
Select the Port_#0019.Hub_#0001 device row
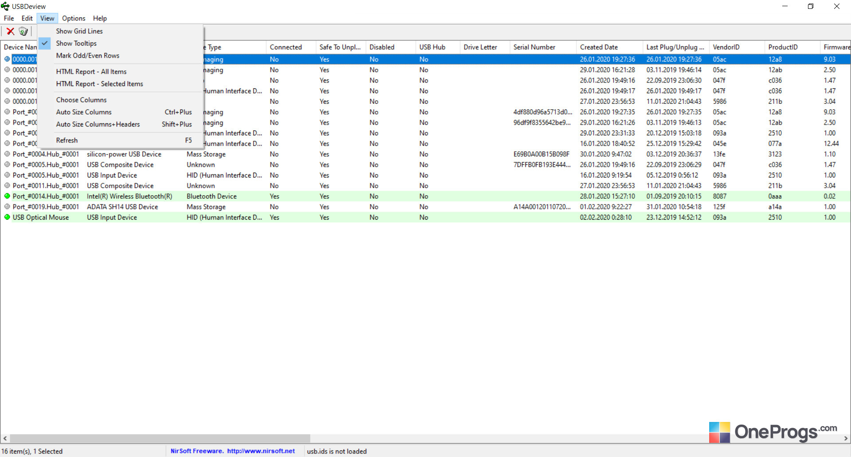coord(425,206)
